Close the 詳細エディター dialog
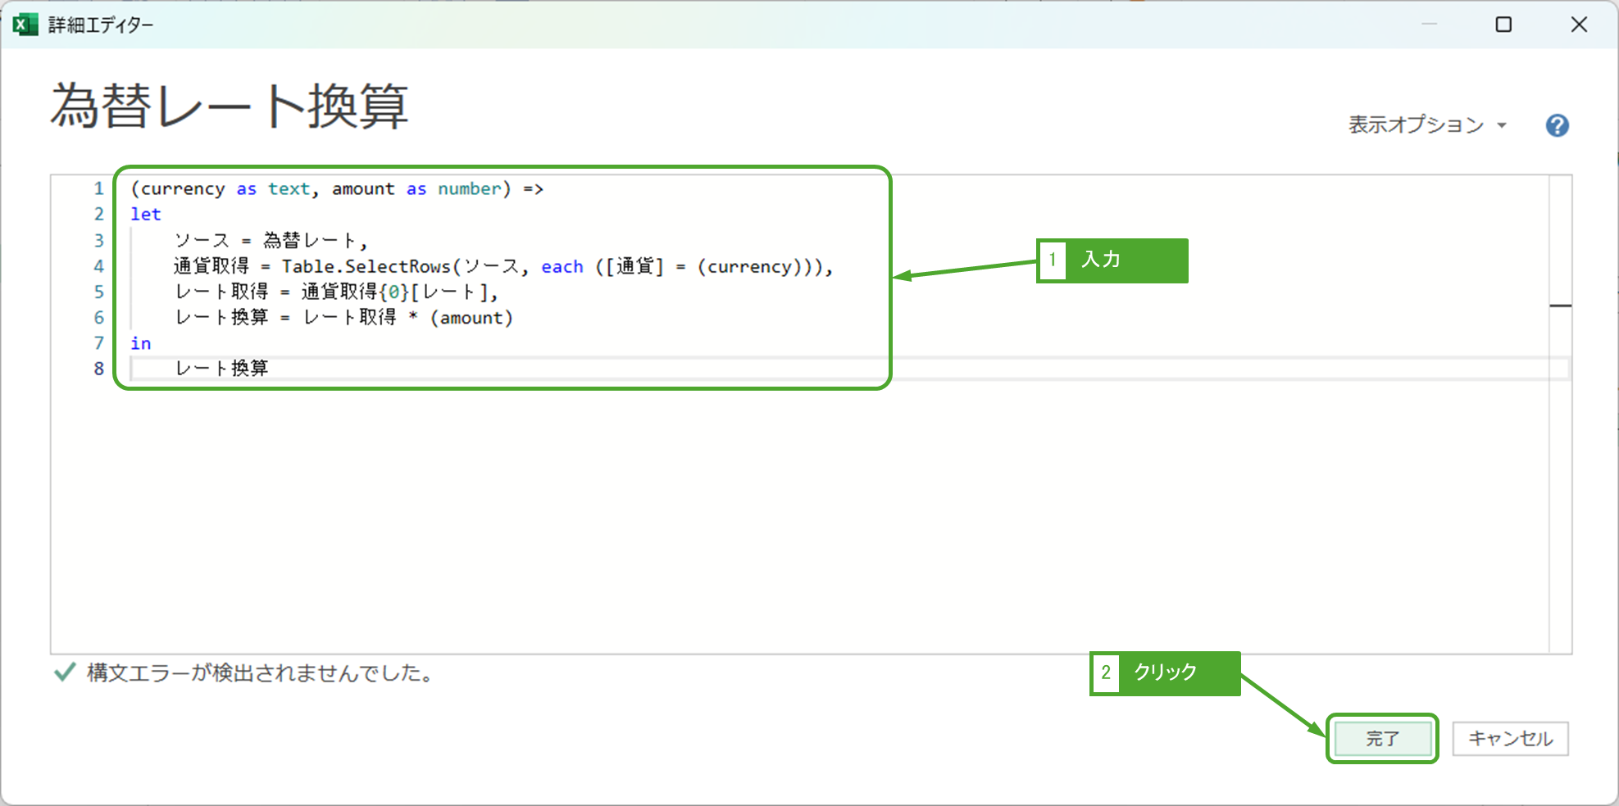 1579,25
